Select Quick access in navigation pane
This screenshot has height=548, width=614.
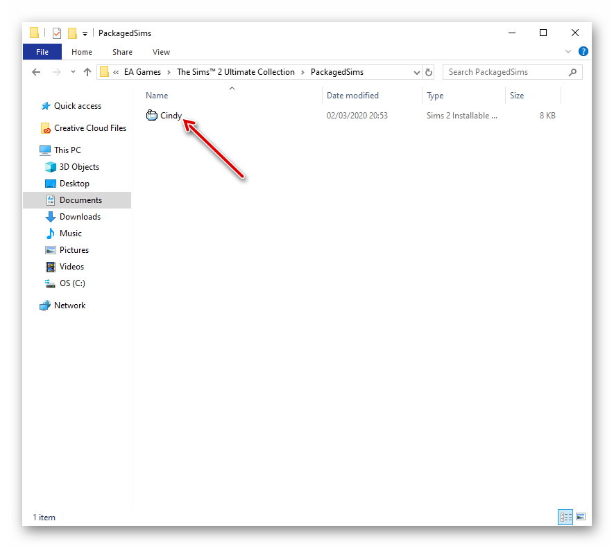71,106
